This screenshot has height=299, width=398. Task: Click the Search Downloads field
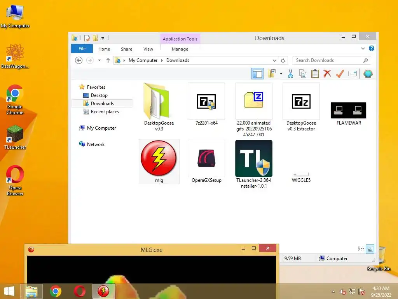[332, 60]
